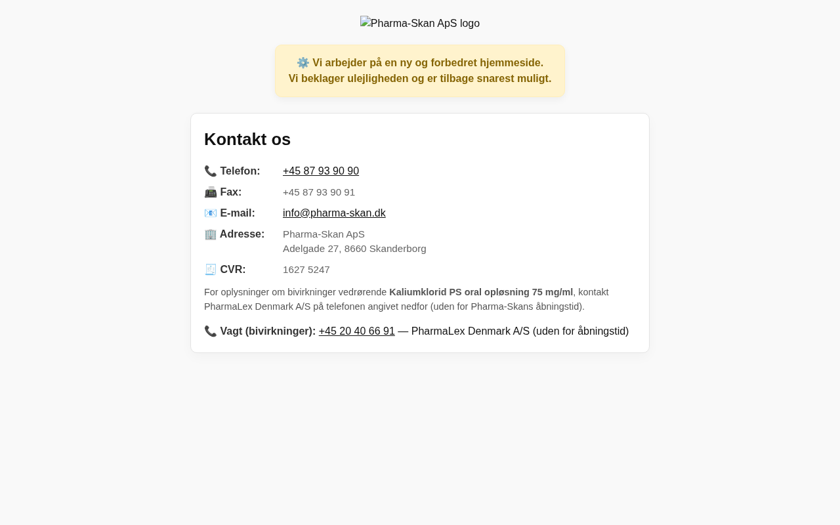Click the text Vi arbejder på en ny og forbedret hjemmeside

(428, 63)
